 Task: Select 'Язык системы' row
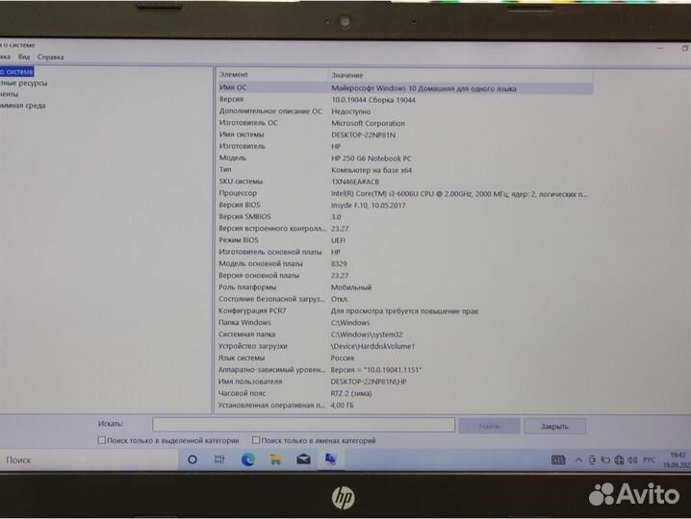tap(405, 358)
